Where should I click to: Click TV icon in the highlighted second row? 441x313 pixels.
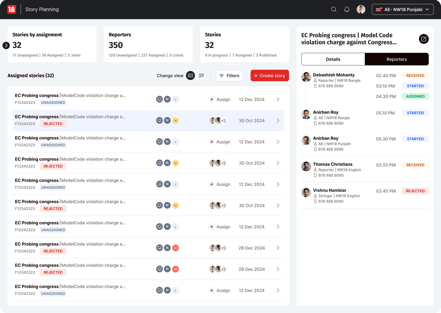point(159,121)
